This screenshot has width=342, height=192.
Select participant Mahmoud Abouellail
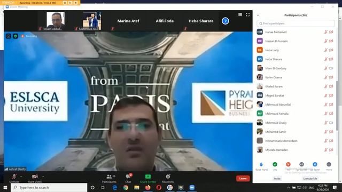tap(295, 105)
